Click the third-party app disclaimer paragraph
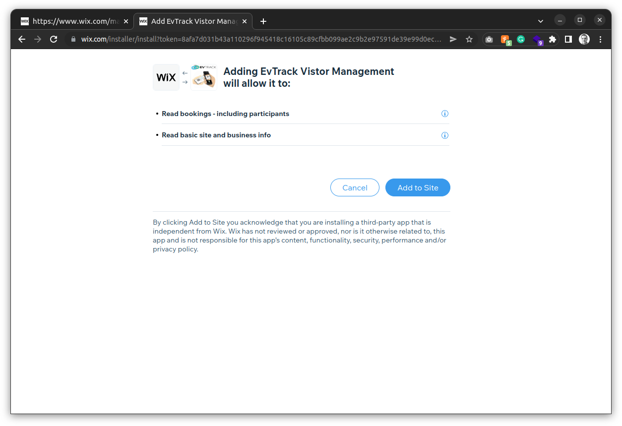 coord(300,236)
